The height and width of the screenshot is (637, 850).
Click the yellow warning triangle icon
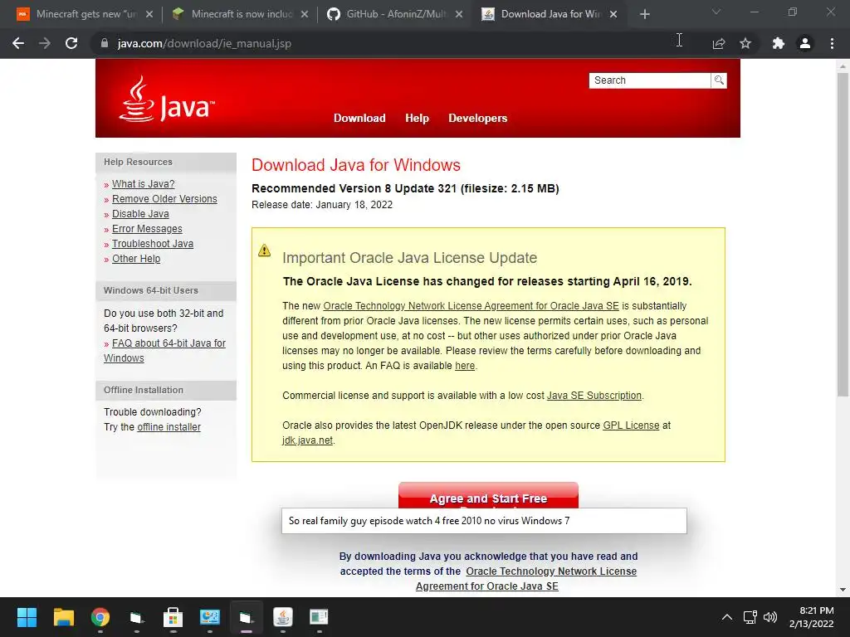click(x=264, y=250)
